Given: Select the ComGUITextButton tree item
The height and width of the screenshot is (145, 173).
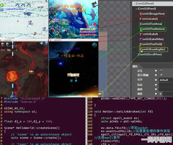Looking at the screenshot, I should (152, 29).
